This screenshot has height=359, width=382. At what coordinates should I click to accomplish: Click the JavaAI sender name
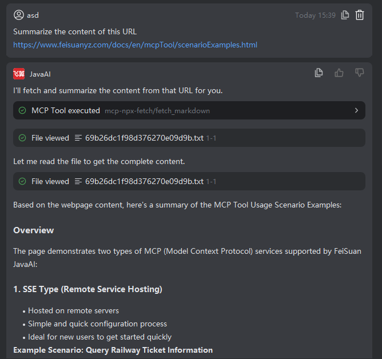point(41,74)
